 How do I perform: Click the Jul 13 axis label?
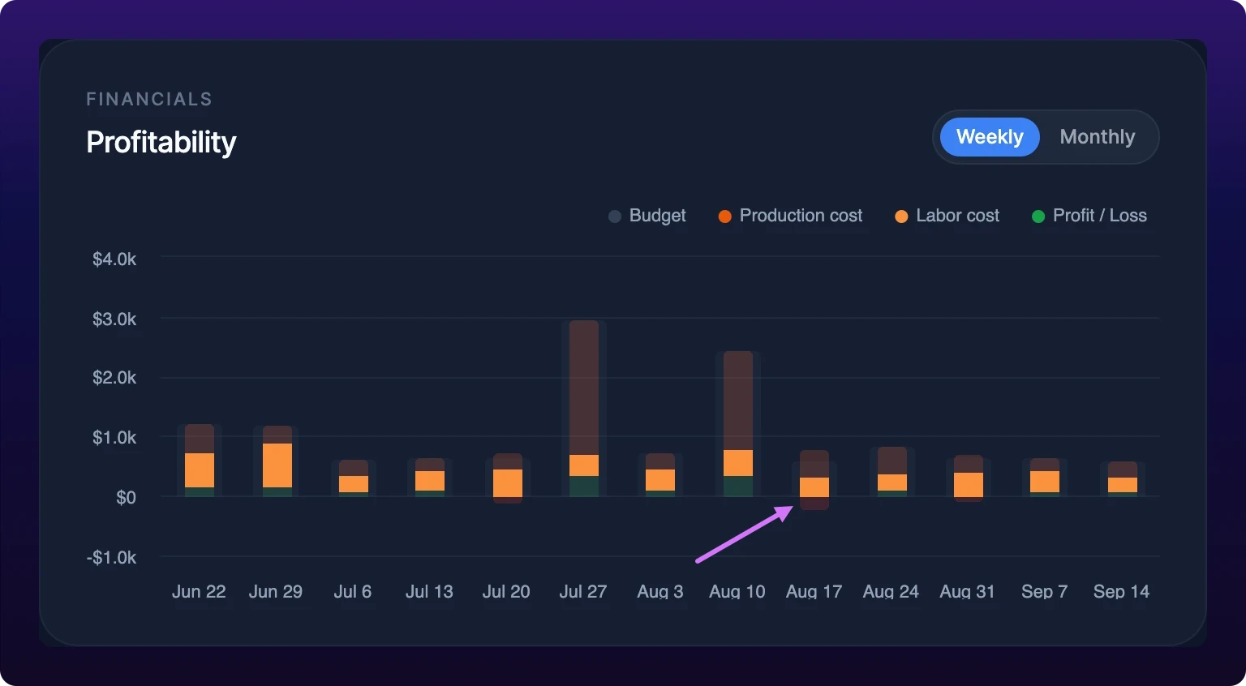click(429, 592)
